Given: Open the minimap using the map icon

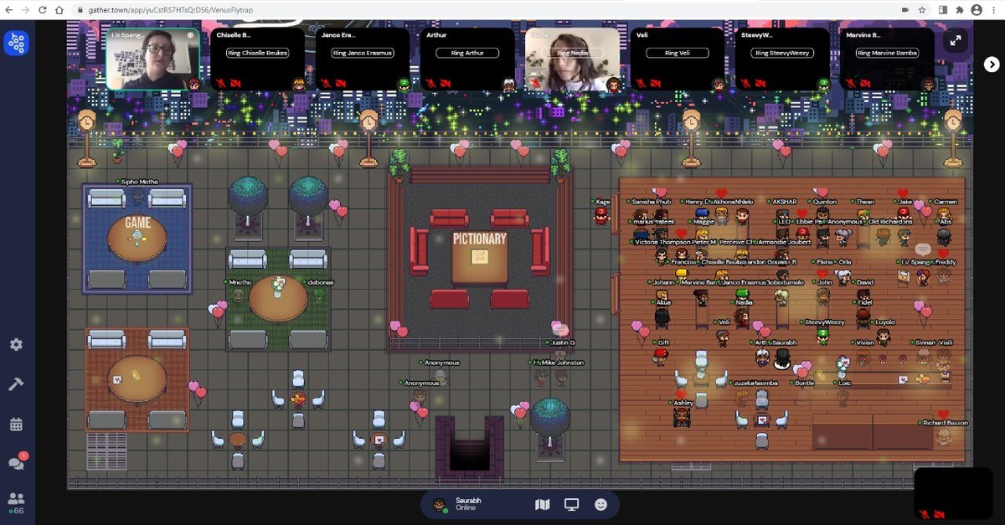Looking at the screenshot, I should point(542,504).
